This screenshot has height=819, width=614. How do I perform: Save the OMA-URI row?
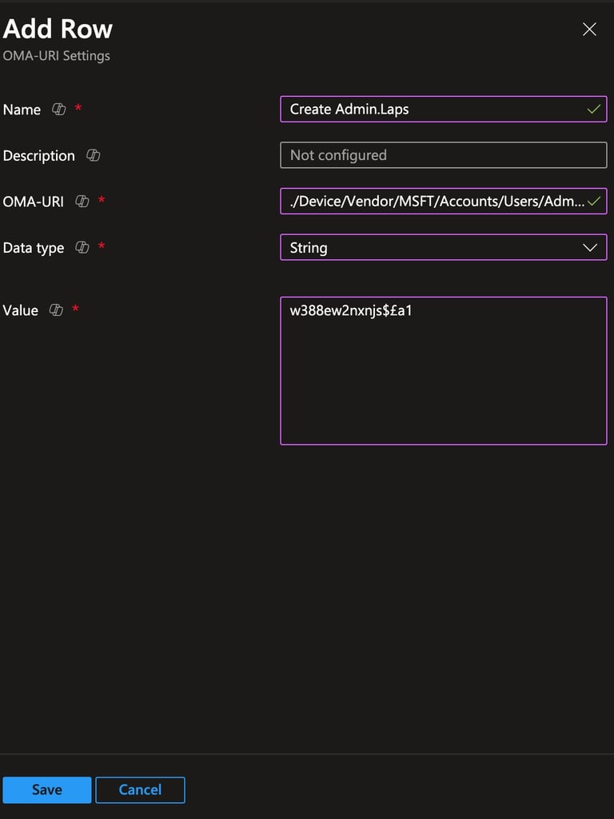(x=47, y=789)
